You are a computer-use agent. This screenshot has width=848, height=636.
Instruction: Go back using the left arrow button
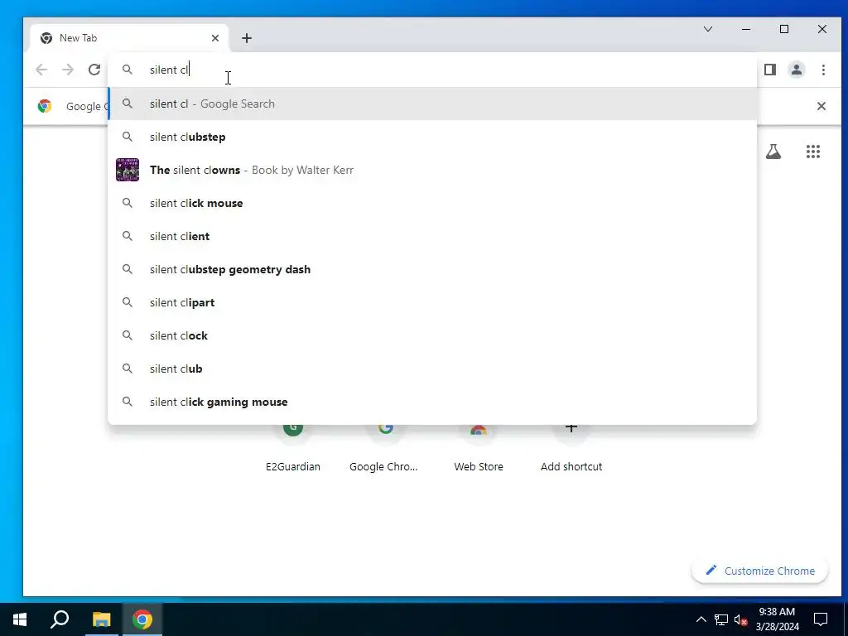41,70
